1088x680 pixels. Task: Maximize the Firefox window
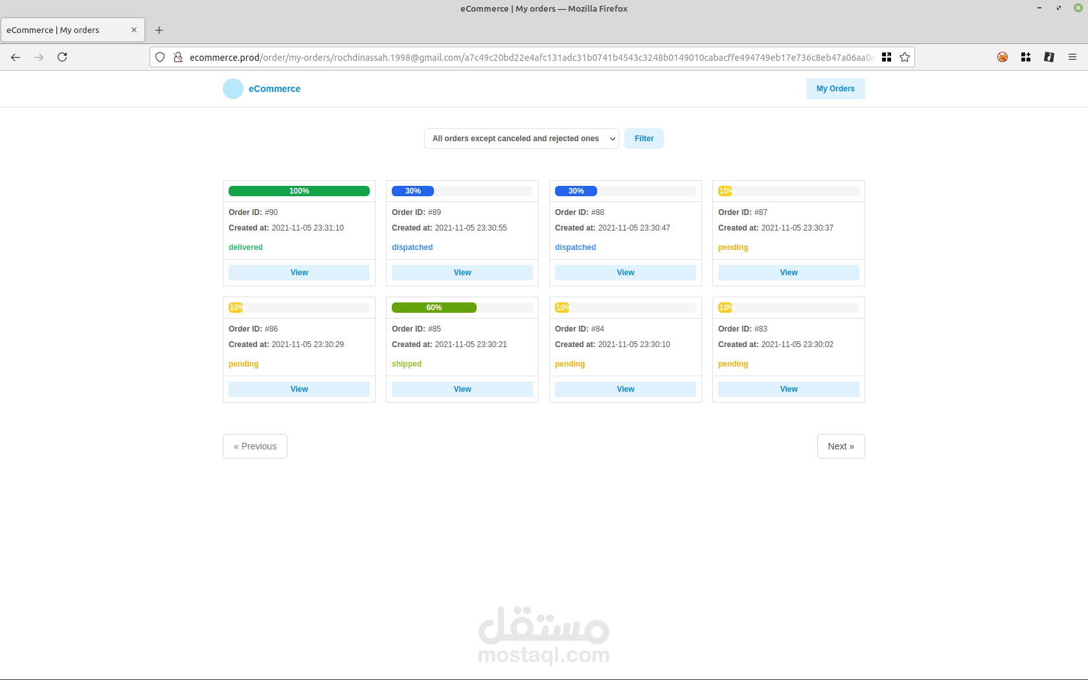(x=1059, y=8)
